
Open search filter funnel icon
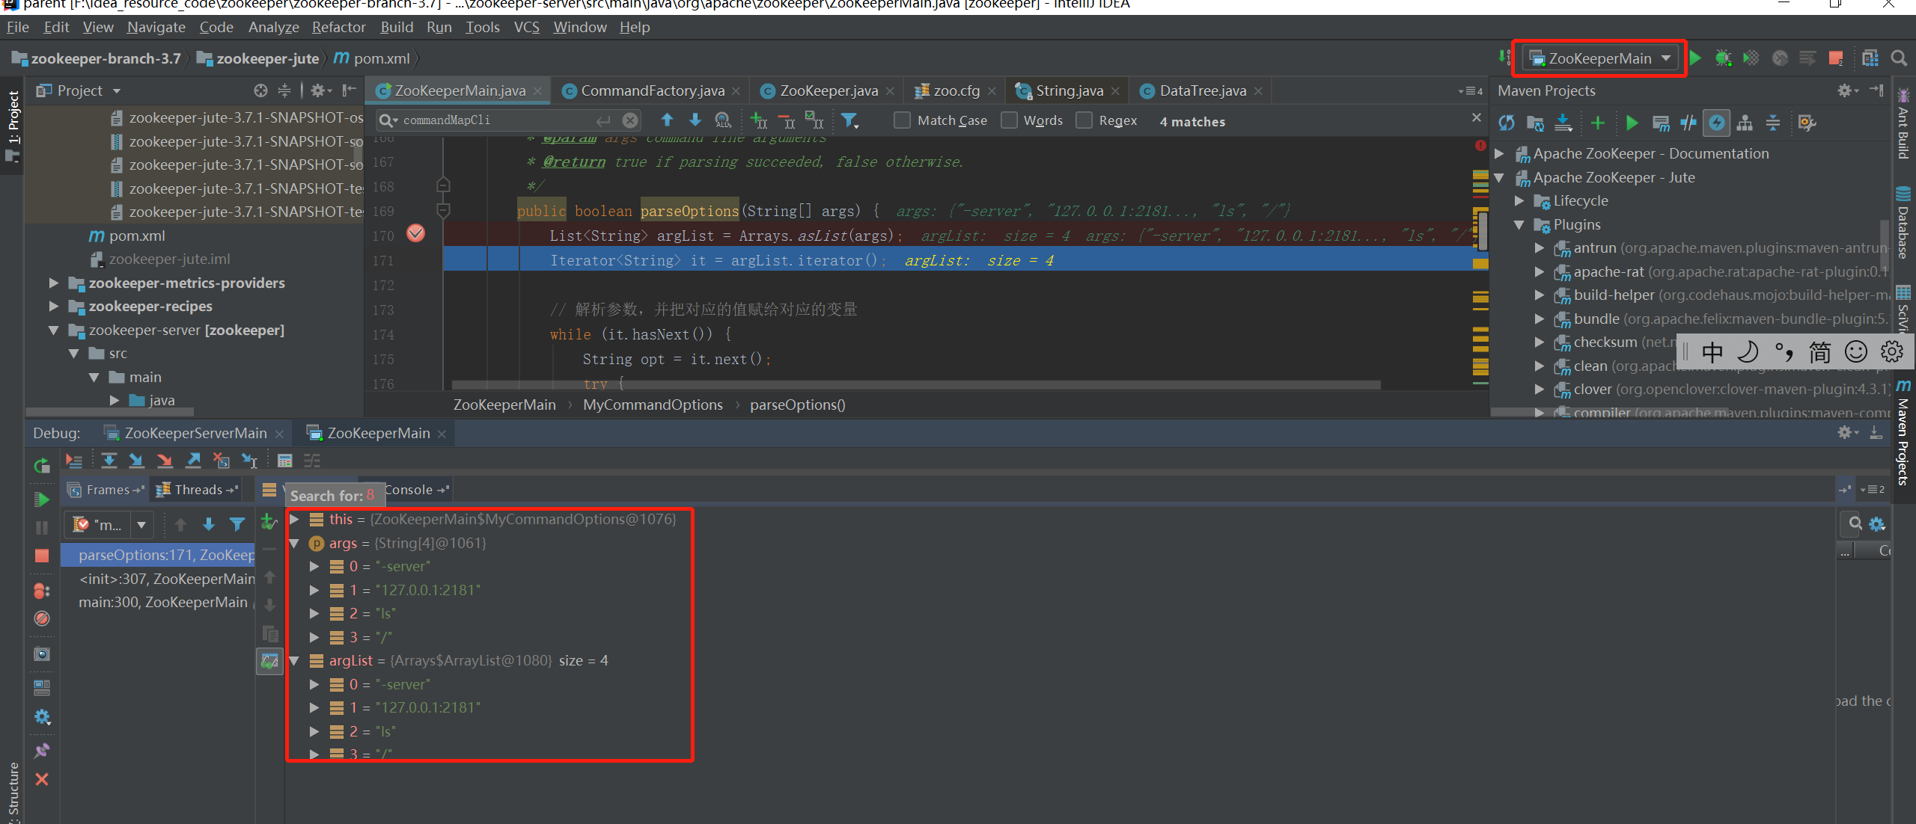point(849,120)
